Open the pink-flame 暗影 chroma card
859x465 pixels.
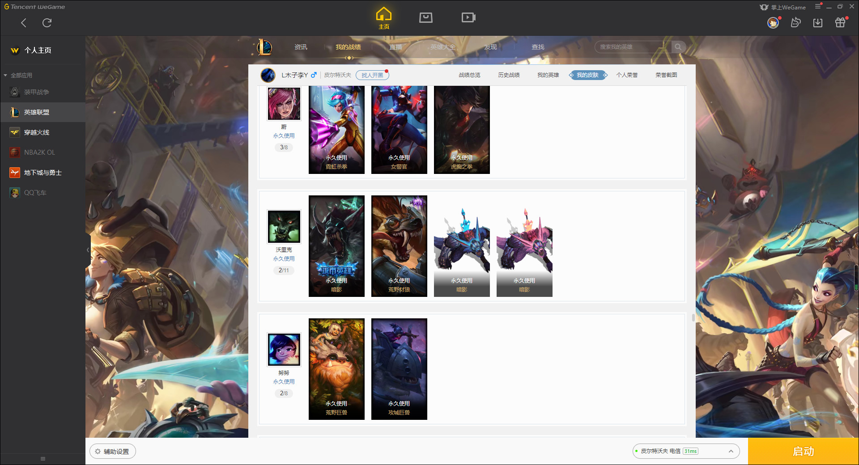(x=524, y=246)
